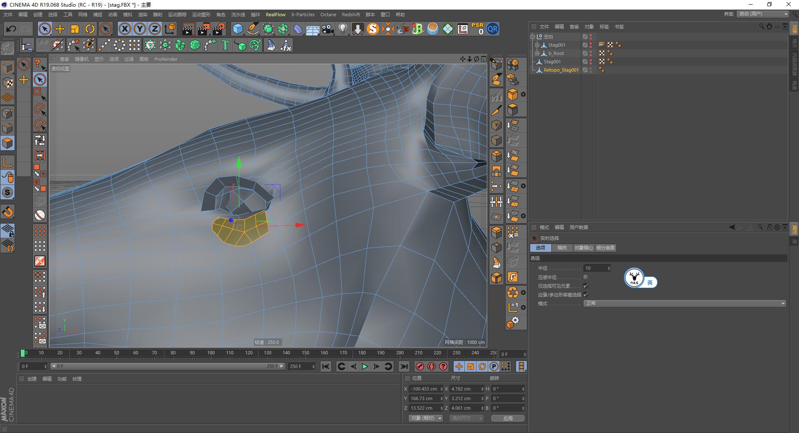
Task: Open the 模式 dropdown showing 正常
Action: coord(684,303)
